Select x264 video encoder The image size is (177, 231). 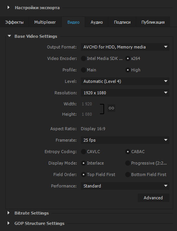pyautogui.click(x=127, y=58)
